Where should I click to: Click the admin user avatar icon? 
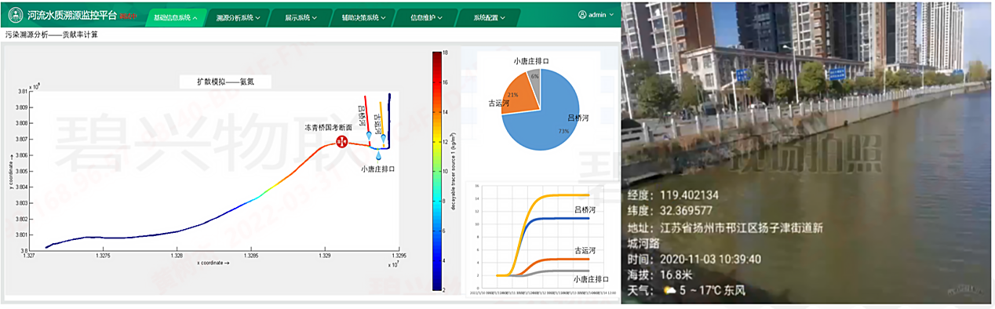582,14
